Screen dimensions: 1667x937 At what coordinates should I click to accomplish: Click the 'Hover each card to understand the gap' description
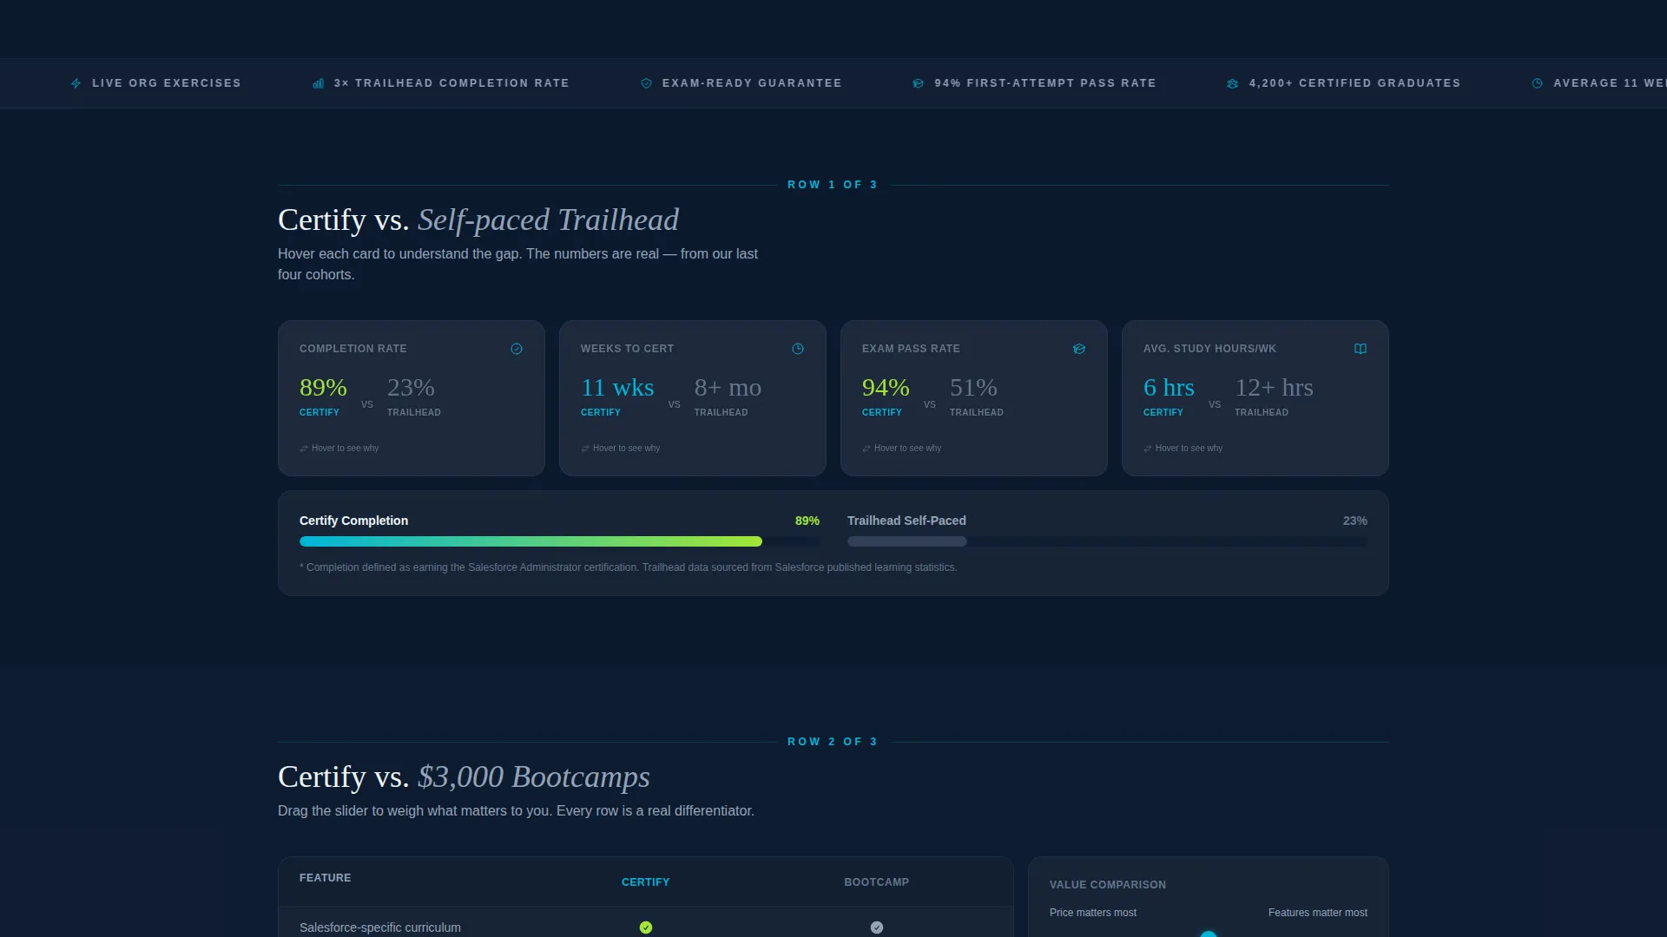pos(517,264)
